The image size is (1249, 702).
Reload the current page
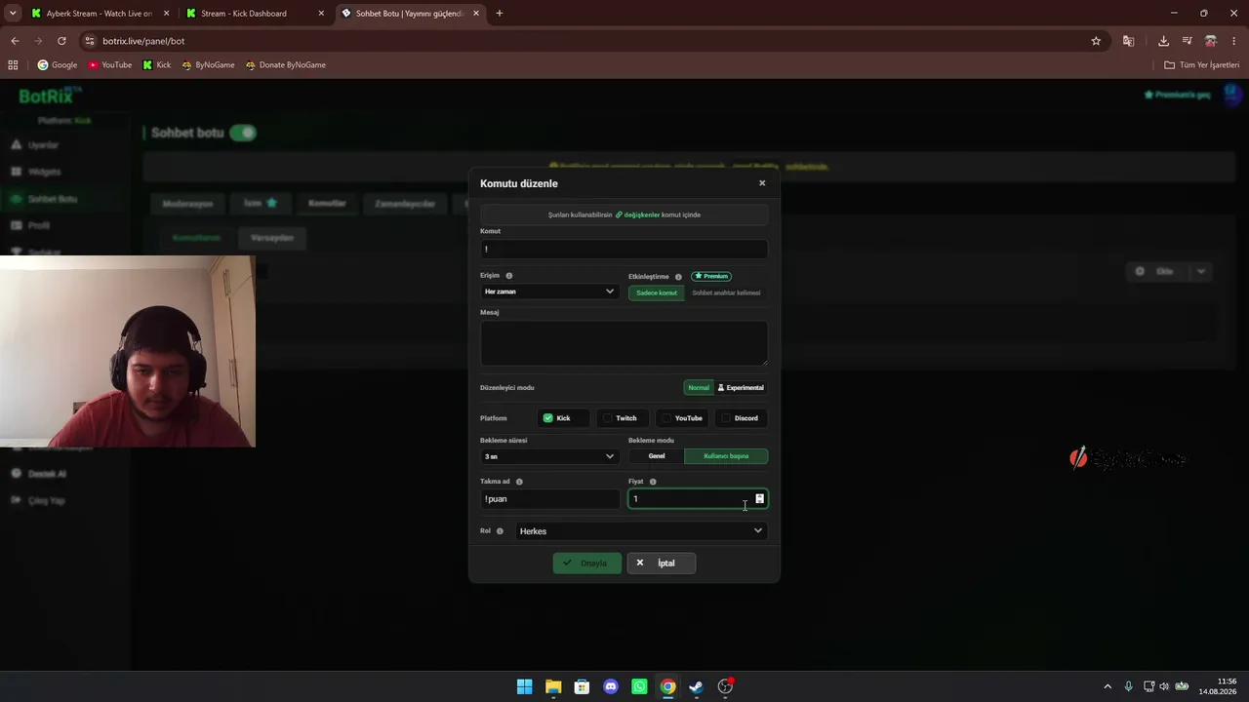pyautogui.click(x=61, y=41)
